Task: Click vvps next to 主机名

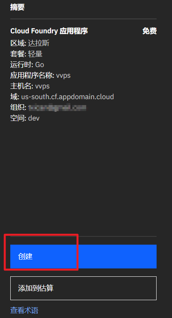Action: [42, 86]
